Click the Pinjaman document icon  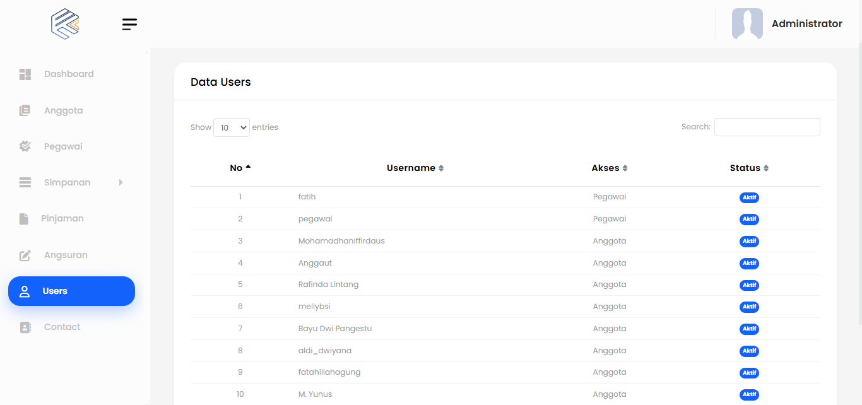pyautogui.click(x=24, y=219)
